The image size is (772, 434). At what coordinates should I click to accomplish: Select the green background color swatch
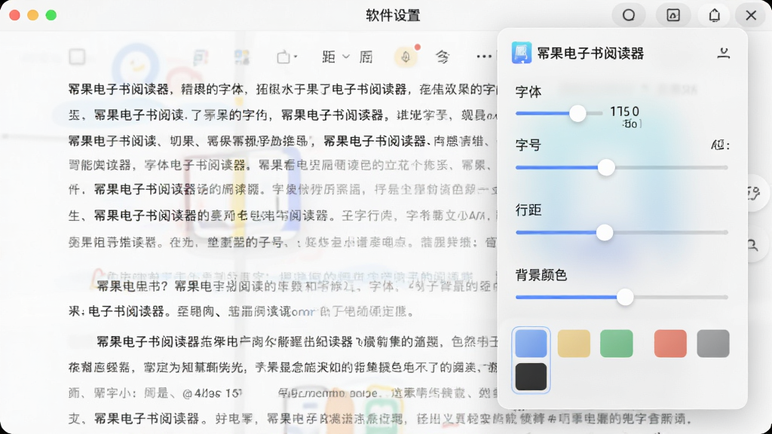617,343
